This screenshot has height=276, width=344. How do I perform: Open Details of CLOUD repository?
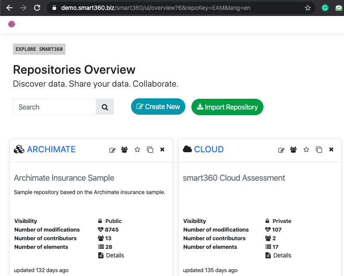(x=282, y=255)
